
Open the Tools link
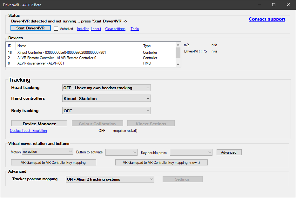pyautogui.click(x=135, y=29)
